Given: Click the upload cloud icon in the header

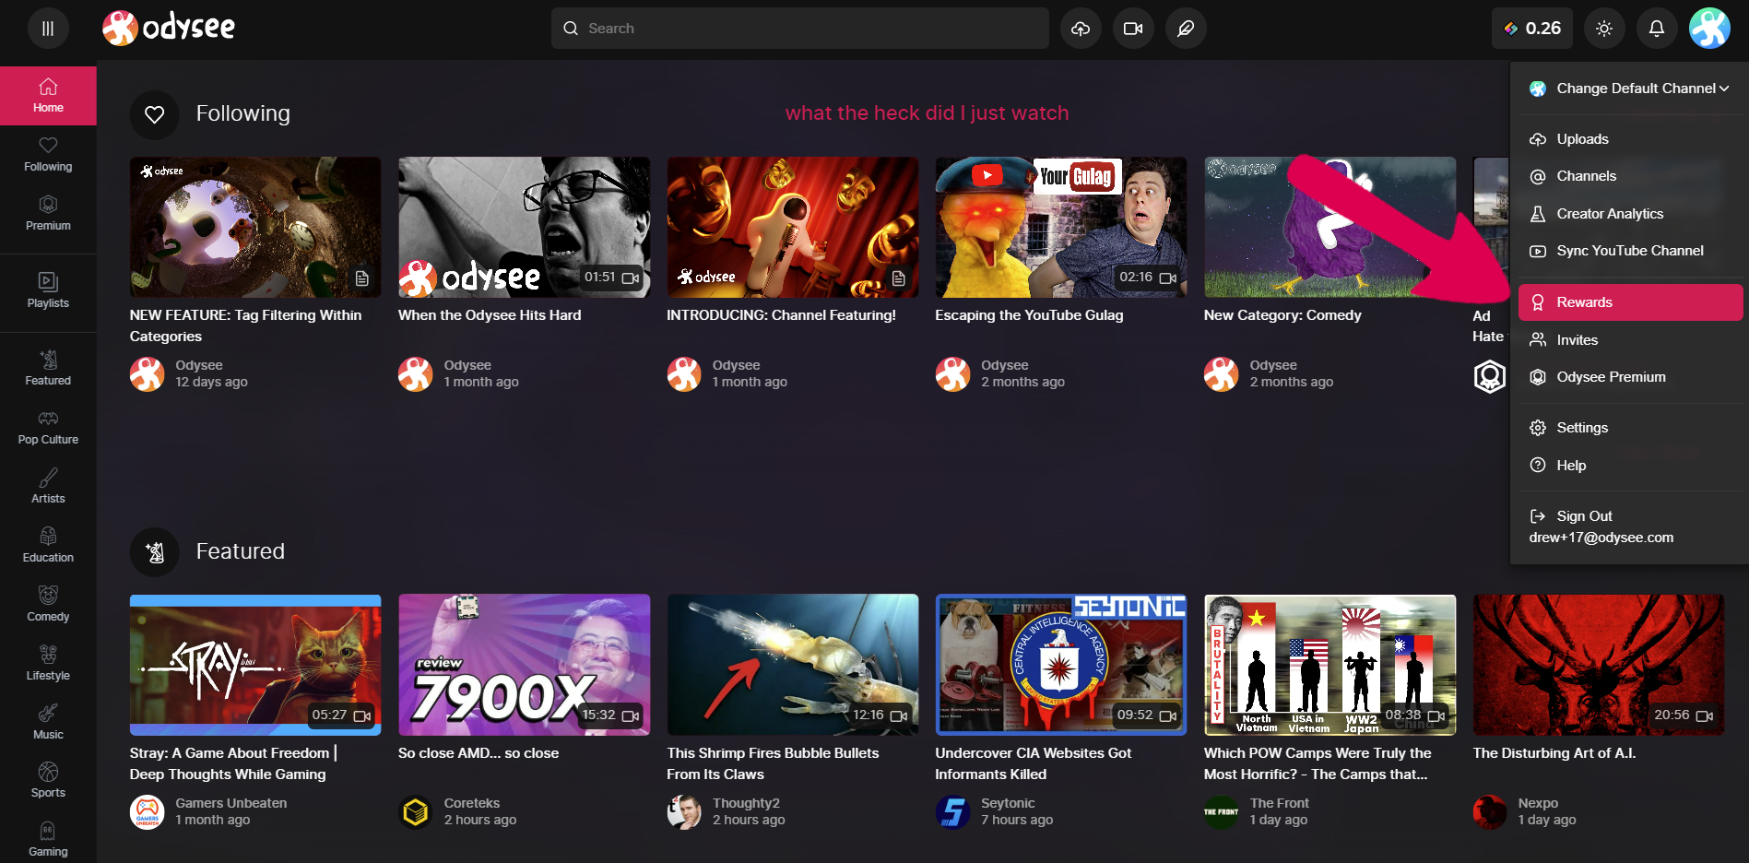Looking at the screenshot, I should pos(1081,29).
